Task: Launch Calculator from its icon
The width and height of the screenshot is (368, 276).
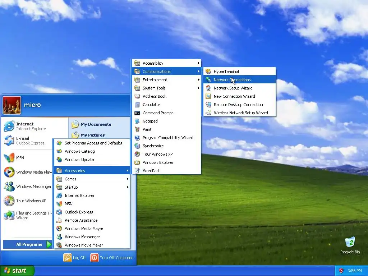Action: (137, 105)
